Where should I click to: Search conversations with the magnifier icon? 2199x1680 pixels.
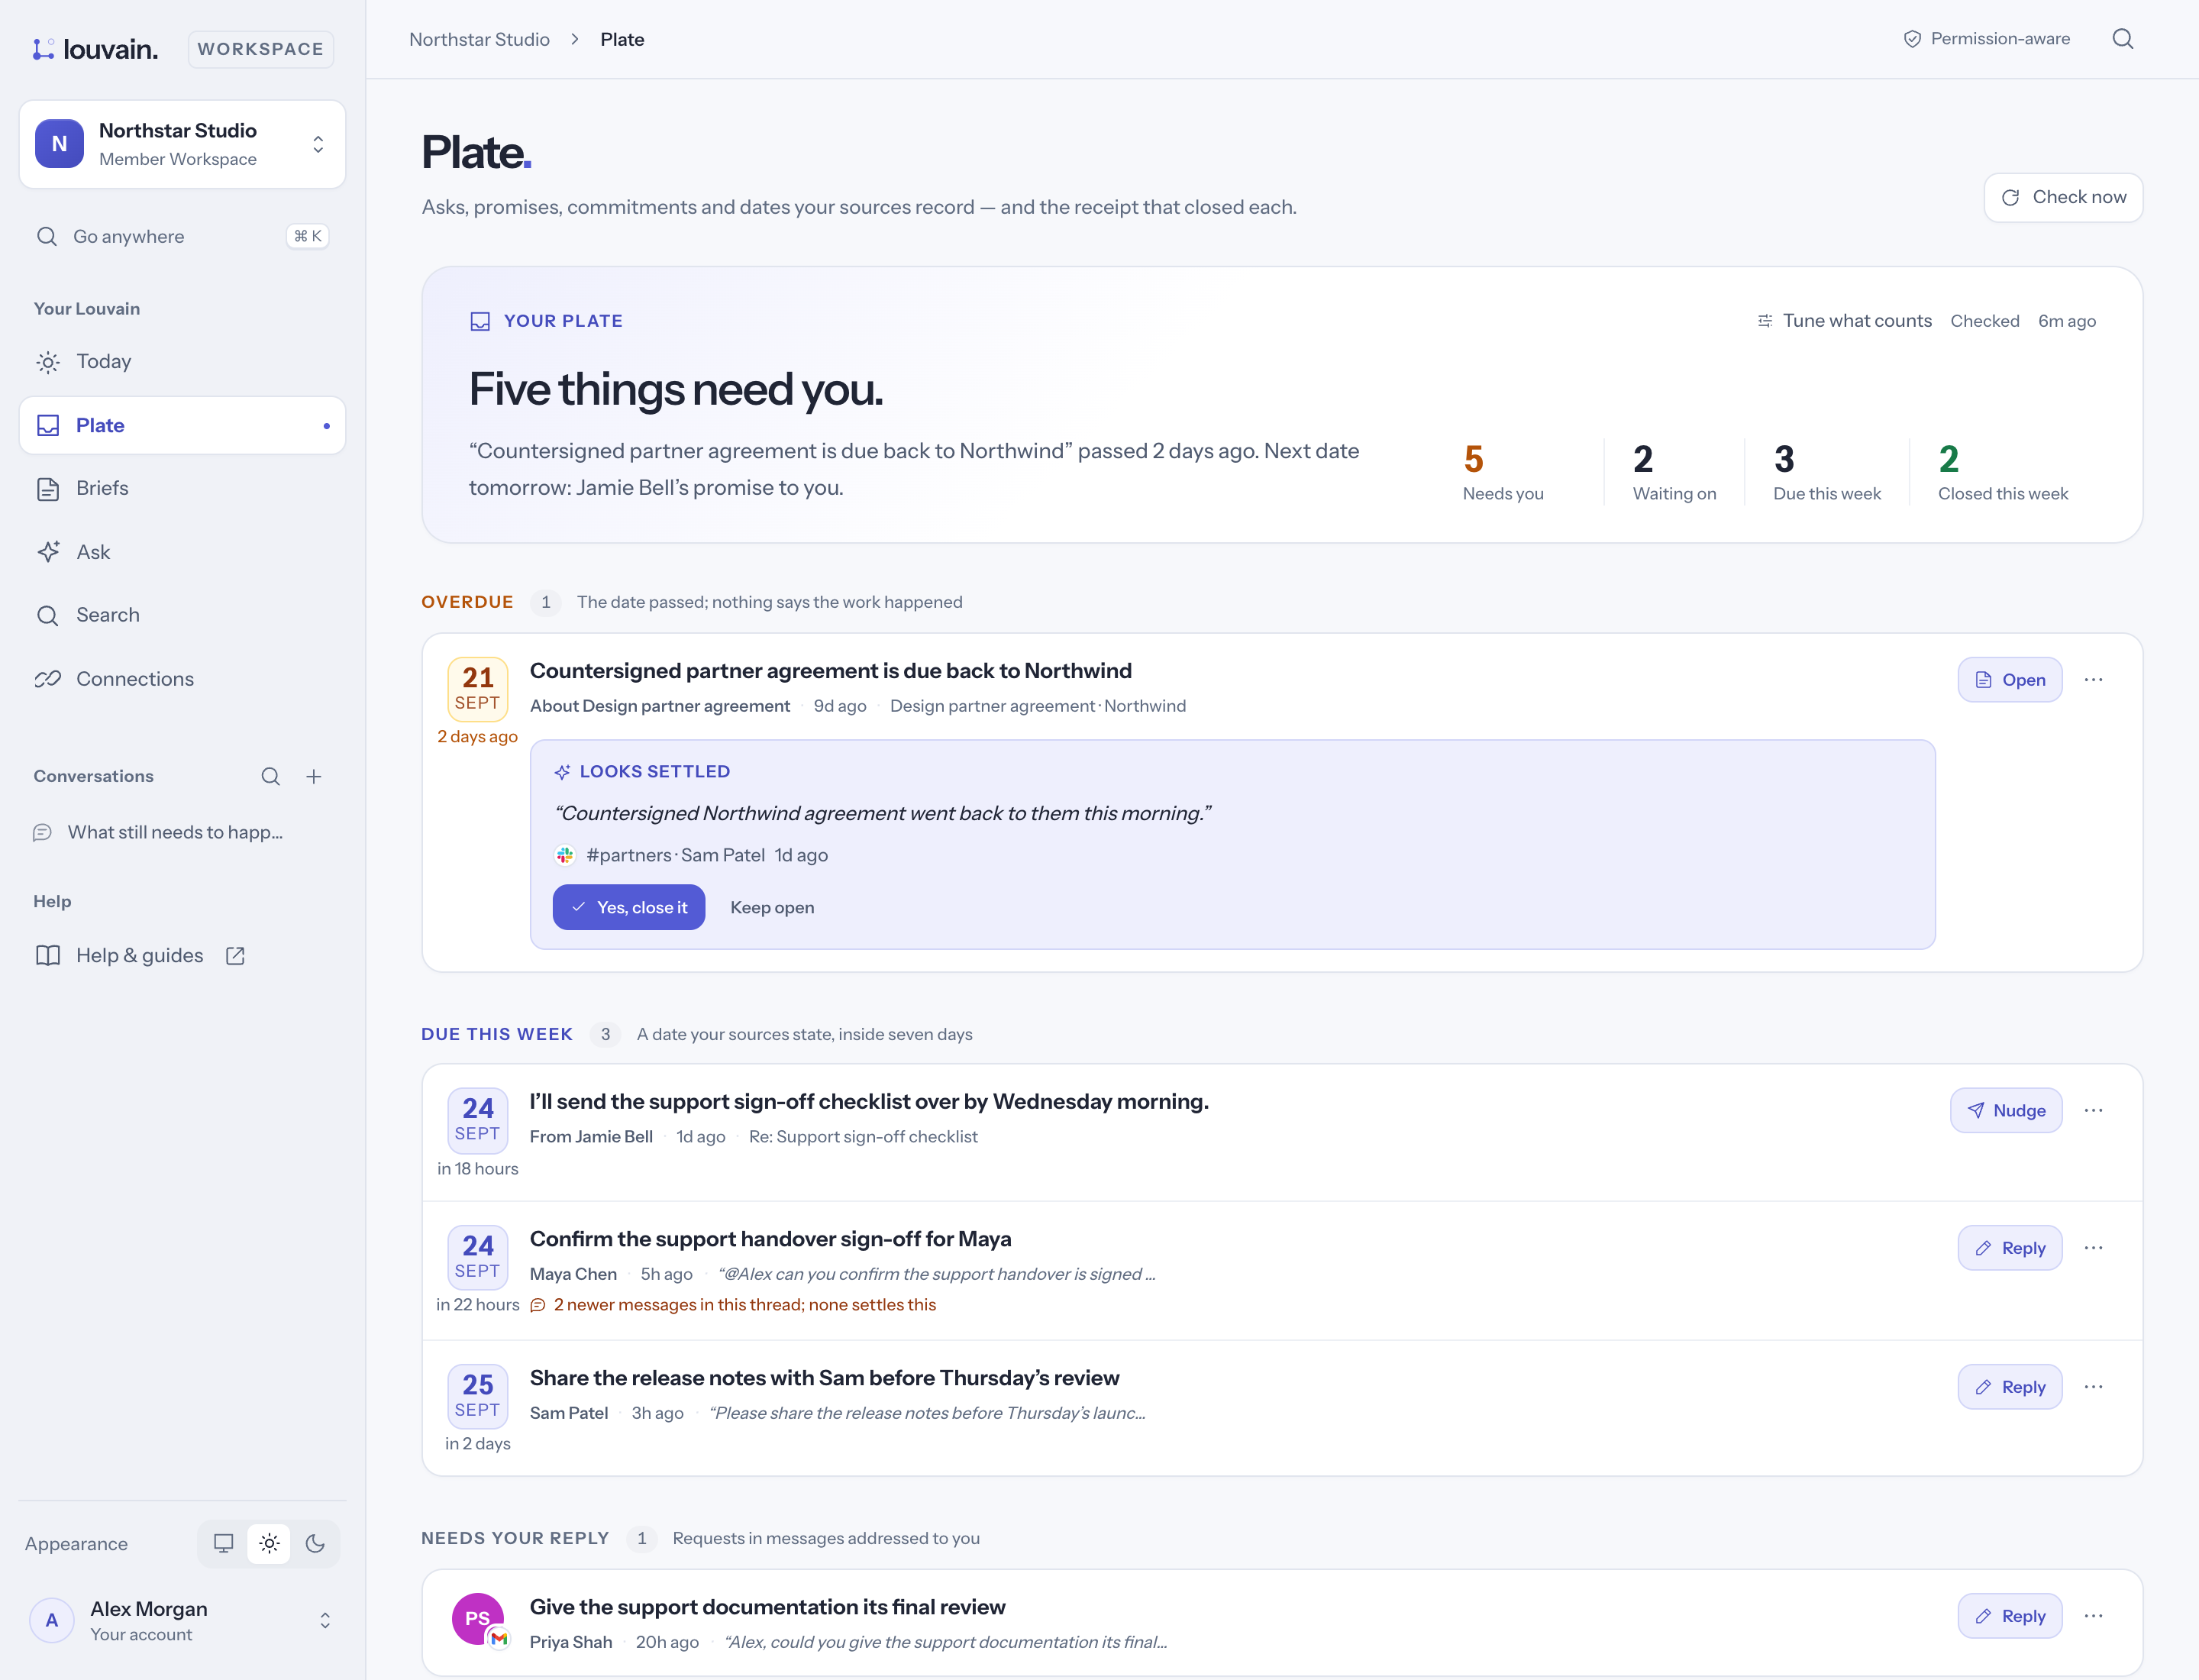click(x=270, y=776)
